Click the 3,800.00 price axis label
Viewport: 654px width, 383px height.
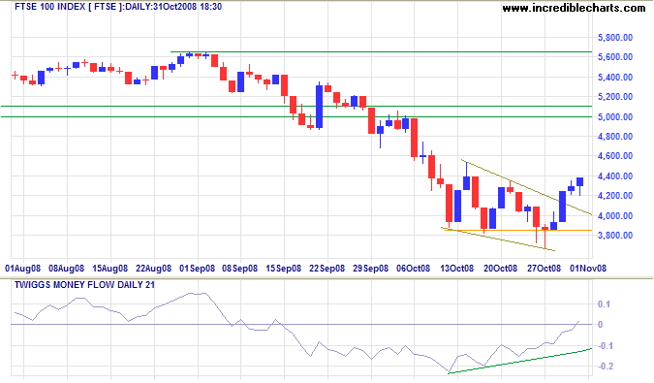click(x=615, y=236)
